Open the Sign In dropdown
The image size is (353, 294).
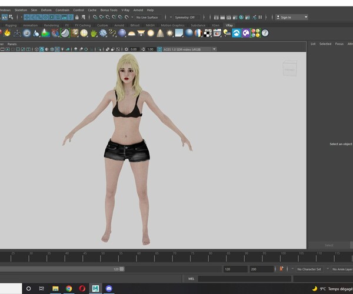292,17
